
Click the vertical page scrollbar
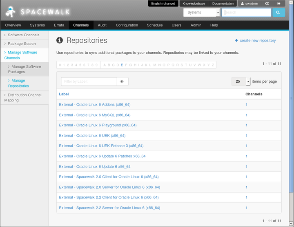click(291, 98)
